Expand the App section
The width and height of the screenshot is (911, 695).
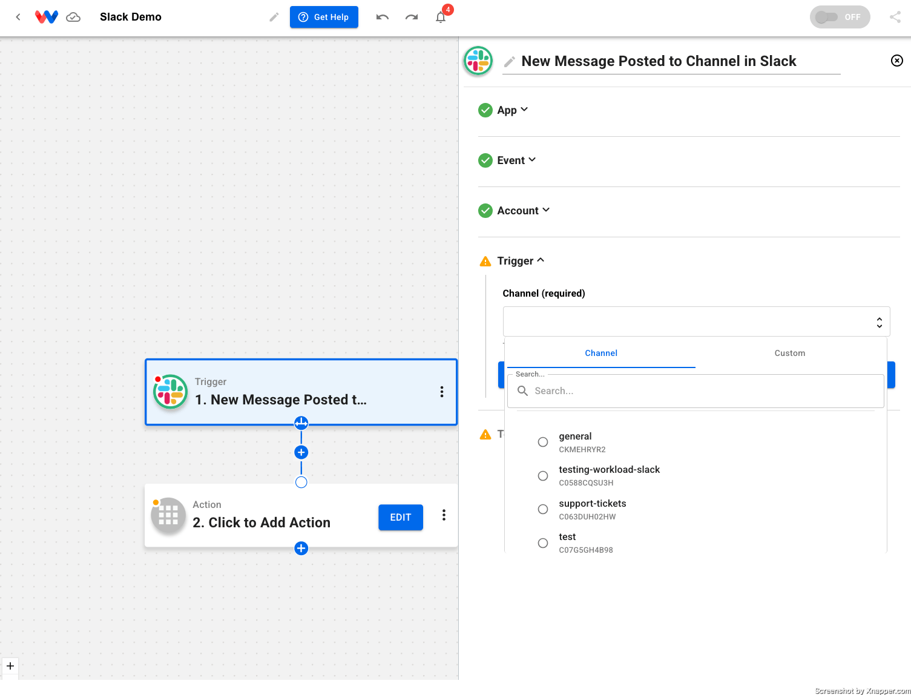point(513,110)
